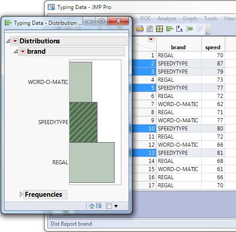
Task: Open the data filter table icon in toolbar
Action: tap(140, 28)
